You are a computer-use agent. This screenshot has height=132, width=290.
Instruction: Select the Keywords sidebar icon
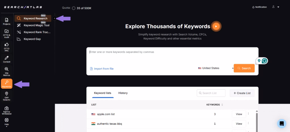coord(7,83)
